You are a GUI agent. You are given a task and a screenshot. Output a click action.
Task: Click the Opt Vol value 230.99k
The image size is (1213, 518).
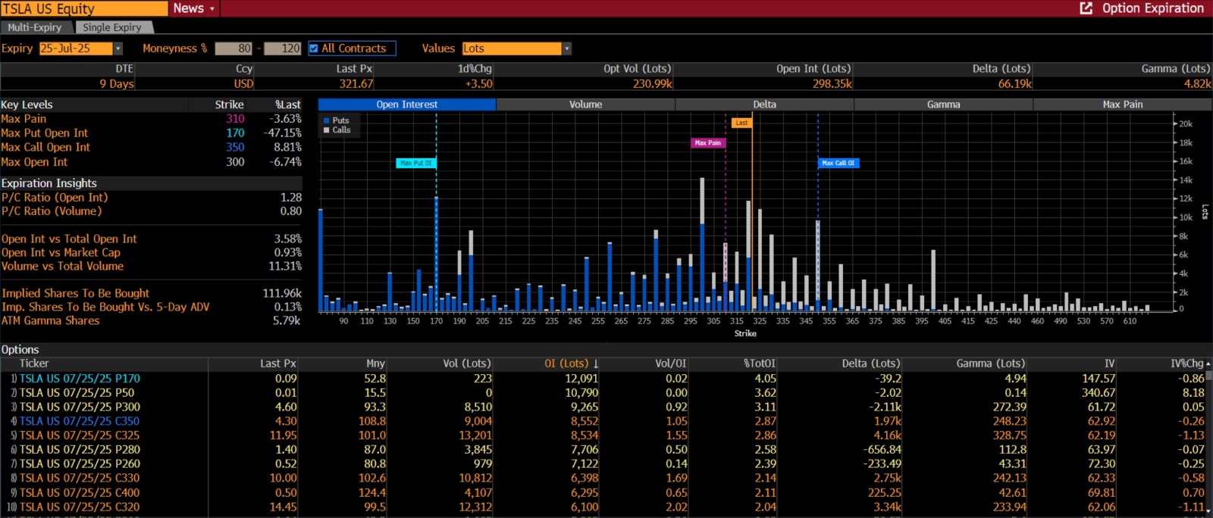[653, 84]
